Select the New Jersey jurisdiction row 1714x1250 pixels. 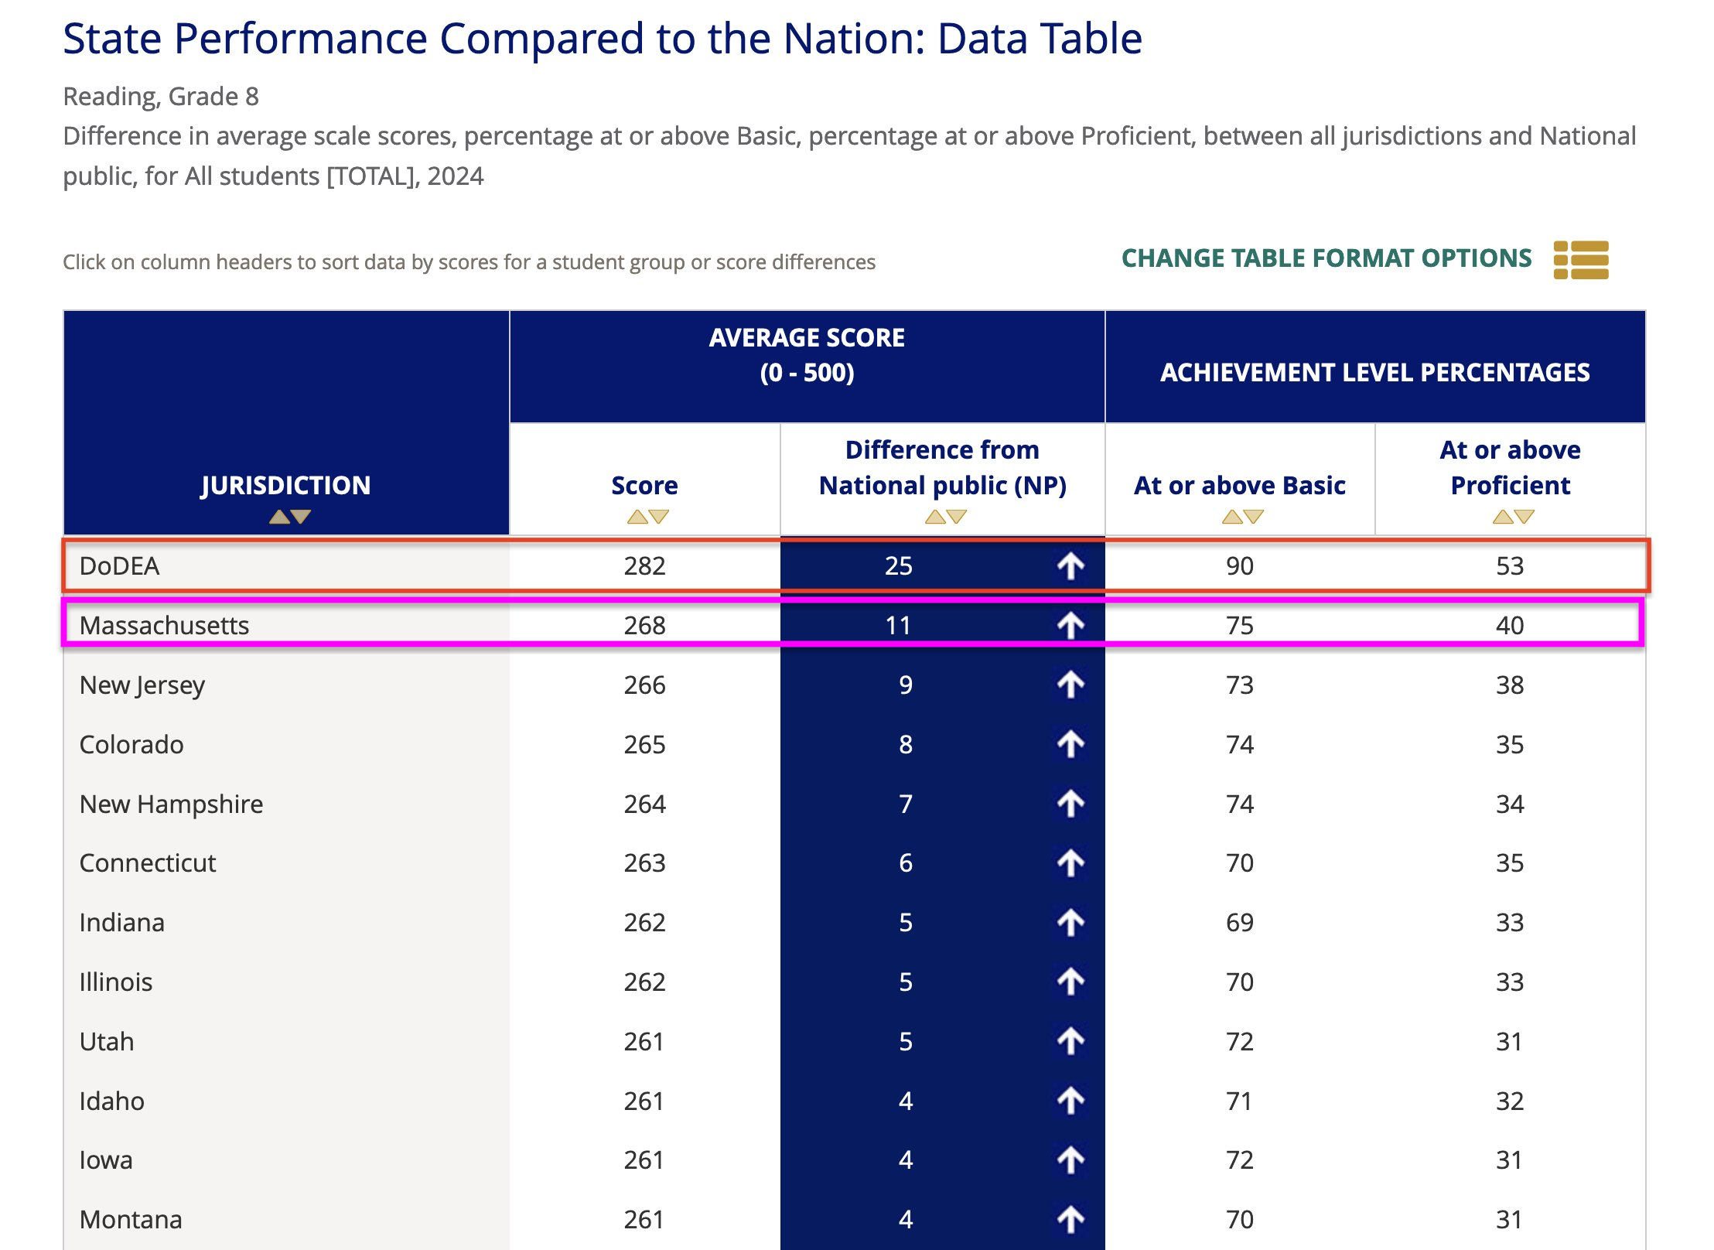[x=142, y=685]
